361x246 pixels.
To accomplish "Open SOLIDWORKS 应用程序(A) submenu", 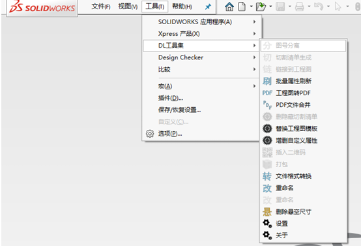I will [x=202, y=22].
